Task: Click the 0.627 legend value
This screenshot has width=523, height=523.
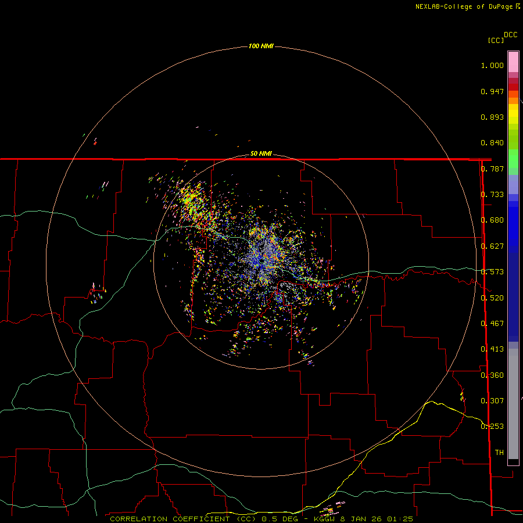Action: [492, 246]
